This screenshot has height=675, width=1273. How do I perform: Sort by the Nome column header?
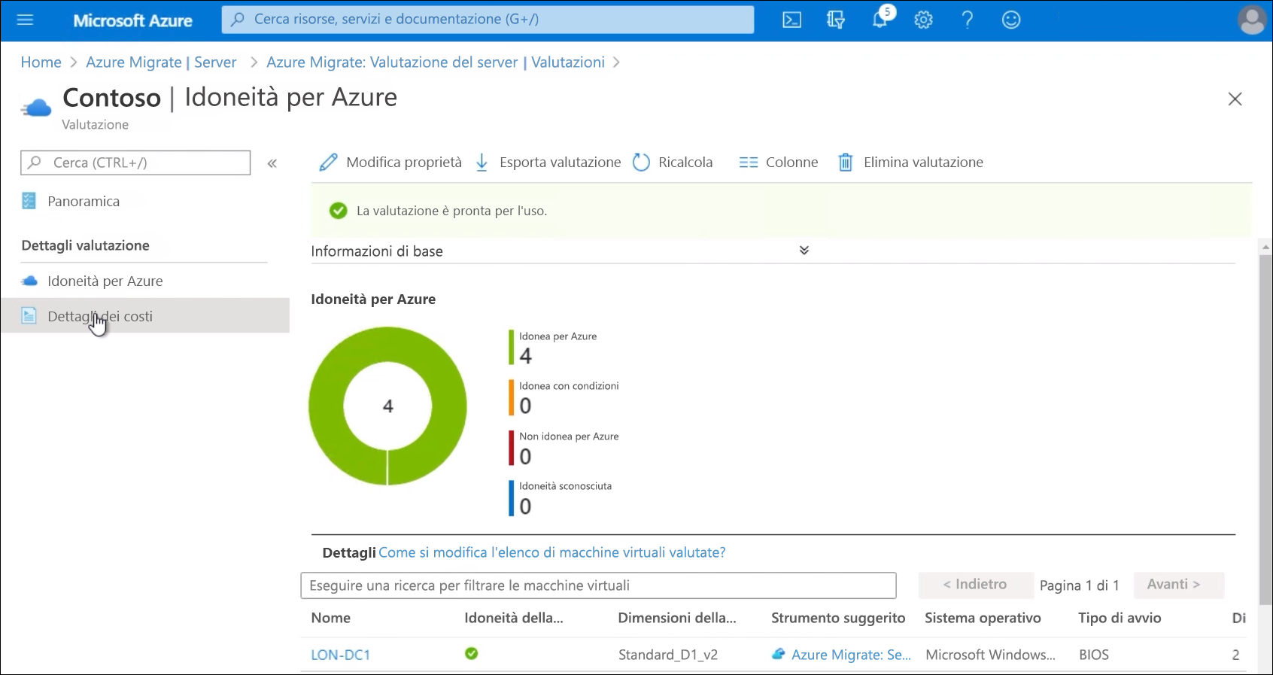click(x=331, y=618)
